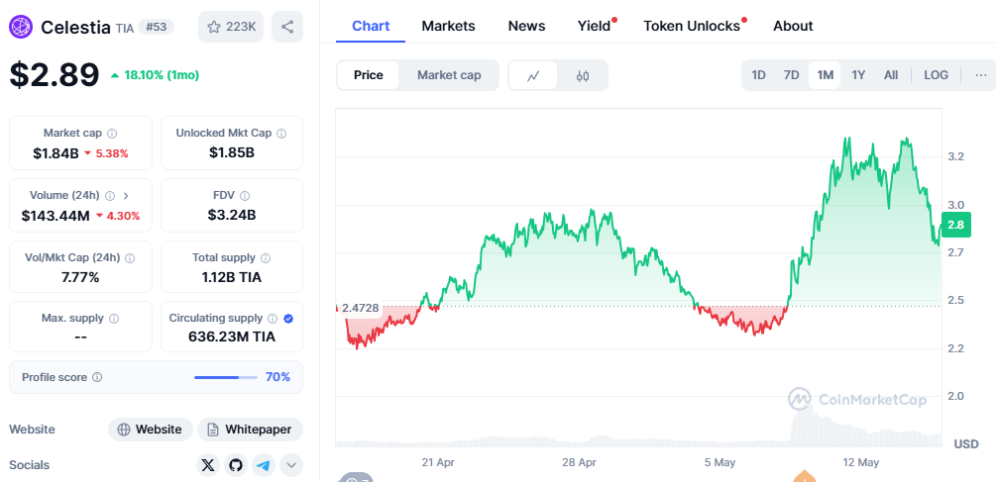Image resolution: width=996 pixels, height=482 pixels.
Task: Open the Token Unlocks tab
Action: tap(692, 26)
